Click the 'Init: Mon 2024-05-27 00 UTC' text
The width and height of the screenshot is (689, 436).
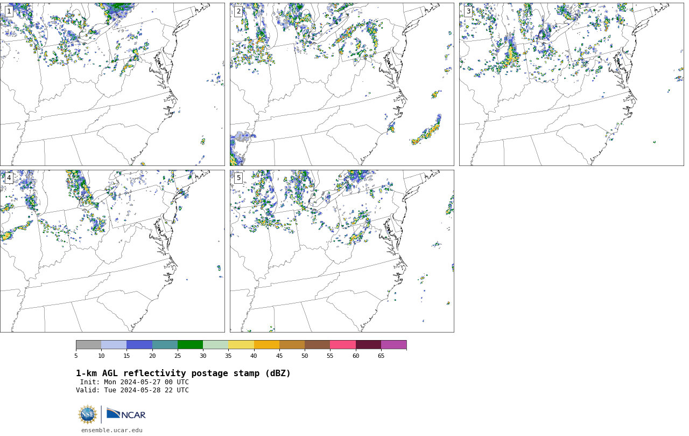coord(135,382)
